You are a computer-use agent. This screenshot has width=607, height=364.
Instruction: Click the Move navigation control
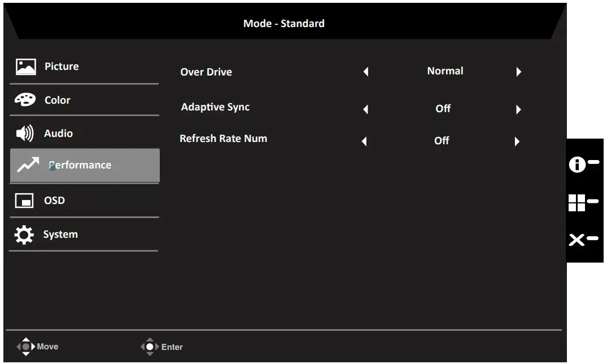pyautogui.click(x=27, y=346)
